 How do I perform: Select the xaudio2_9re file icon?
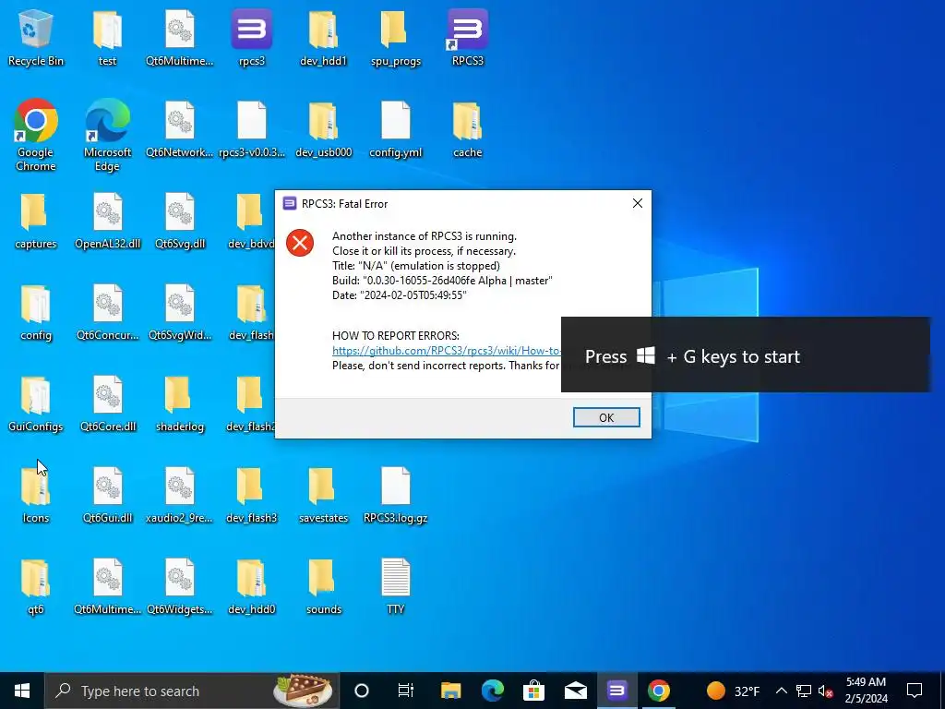click(x=180, y=496)
